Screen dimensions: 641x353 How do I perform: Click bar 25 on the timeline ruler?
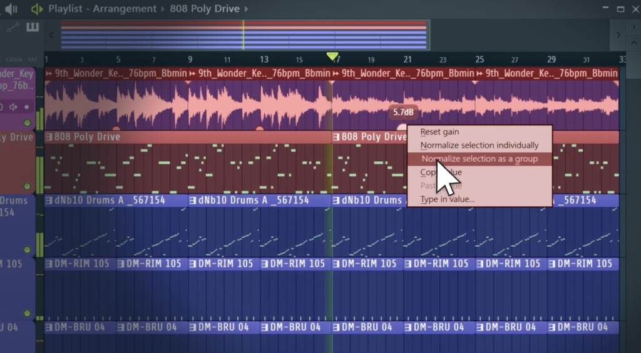[x=479, y=59]
